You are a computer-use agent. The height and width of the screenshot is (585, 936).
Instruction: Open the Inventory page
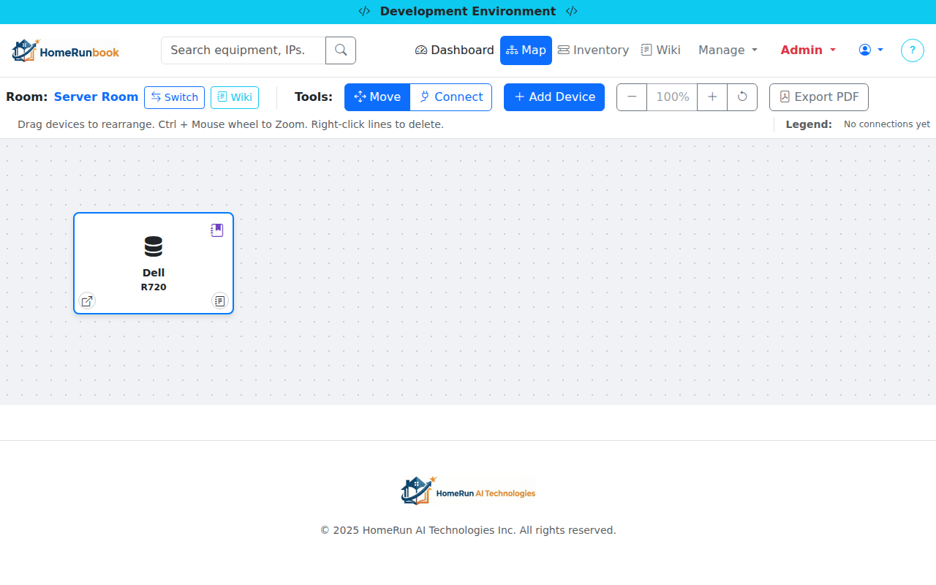(x=593, y=50)
